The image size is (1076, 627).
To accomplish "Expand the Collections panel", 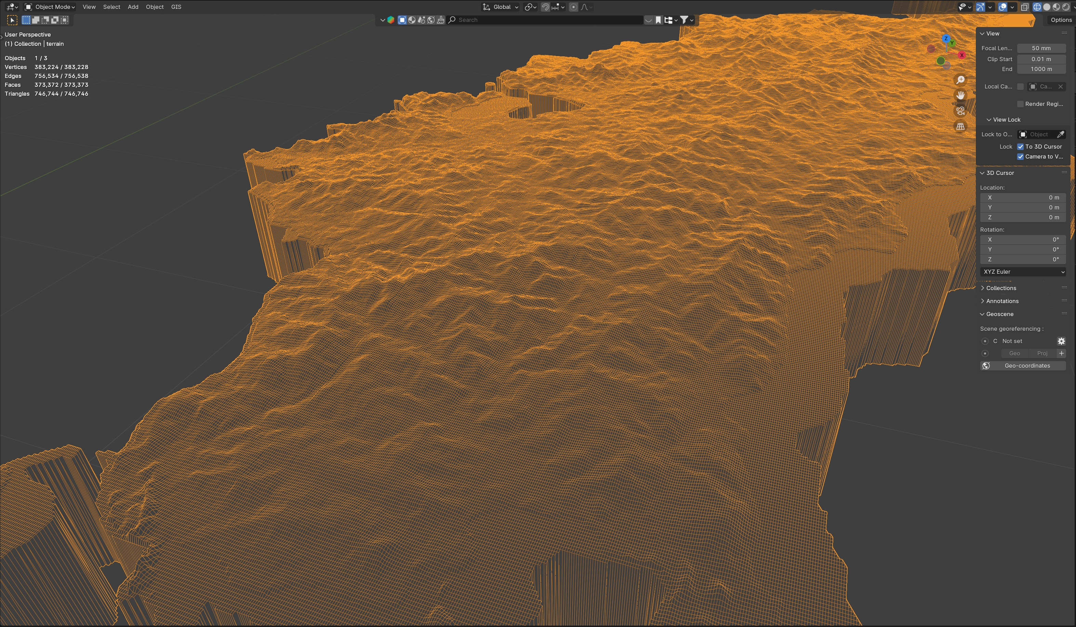I will coord(1001,288).
